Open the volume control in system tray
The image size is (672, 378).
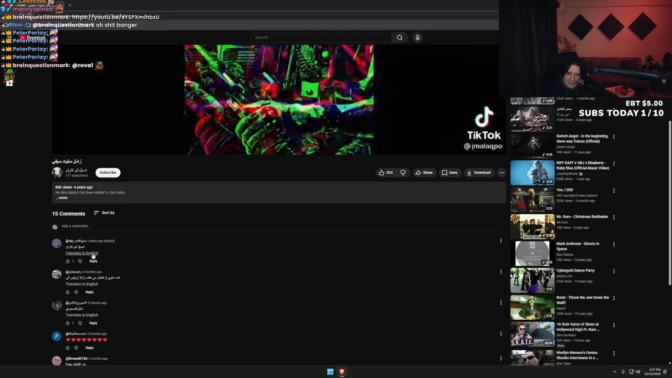(x=638, y=372)
